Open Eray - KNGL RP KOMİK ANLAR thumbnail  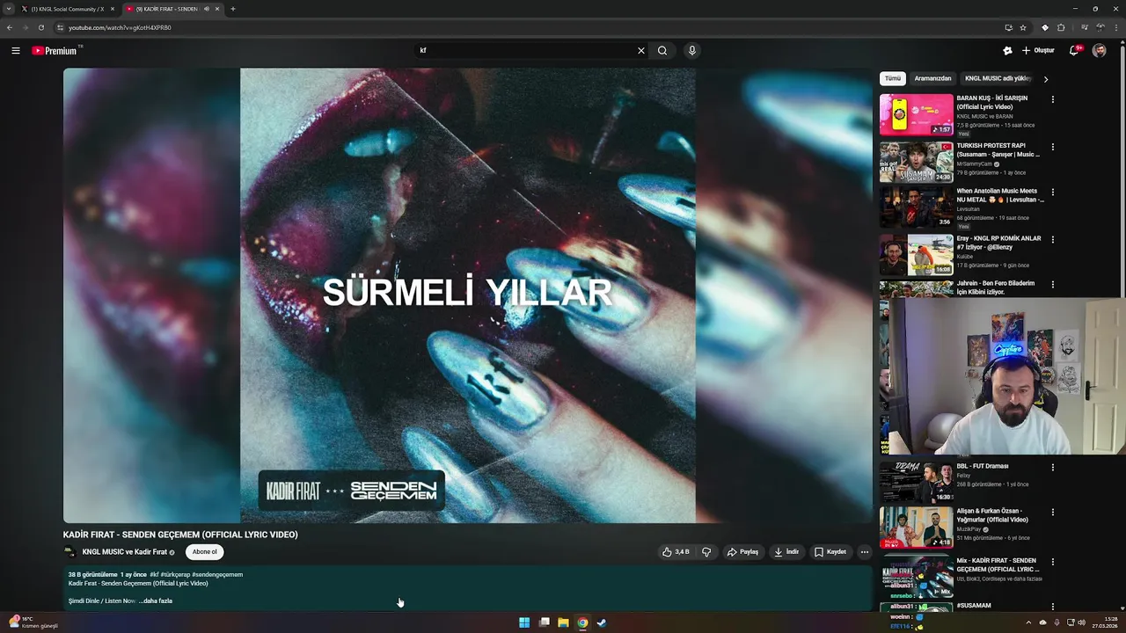tap(916, 255)
